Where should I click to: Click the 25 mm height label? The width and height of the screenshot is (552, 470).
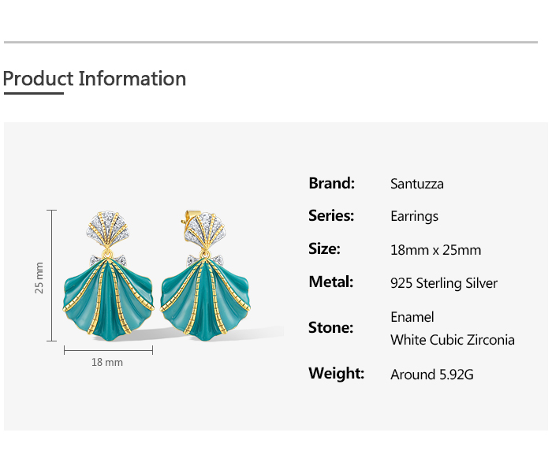tap(40, 278)
